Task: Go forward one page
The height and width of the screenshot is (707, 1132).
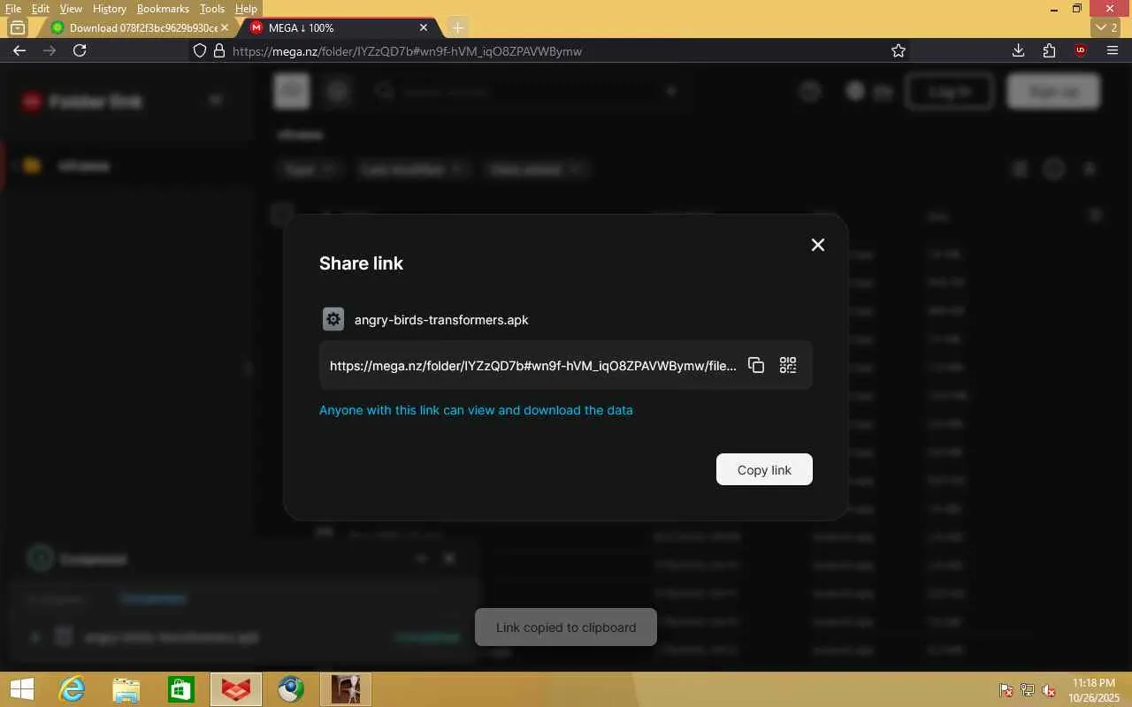Action: point(50,50)
